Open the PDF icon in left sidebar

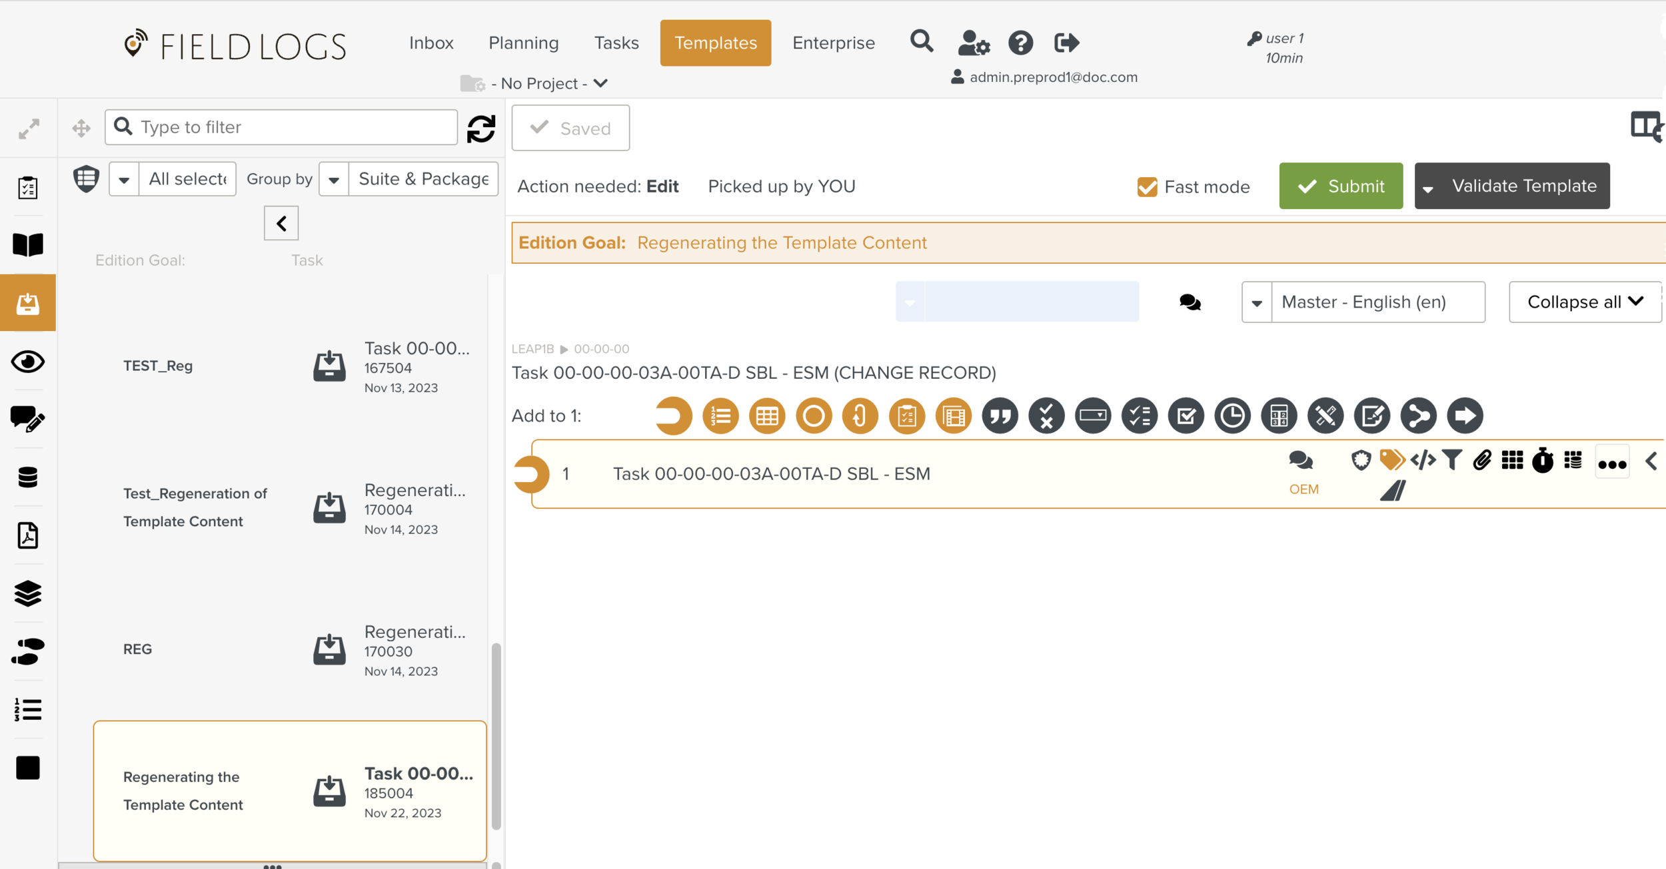(28, 535)
